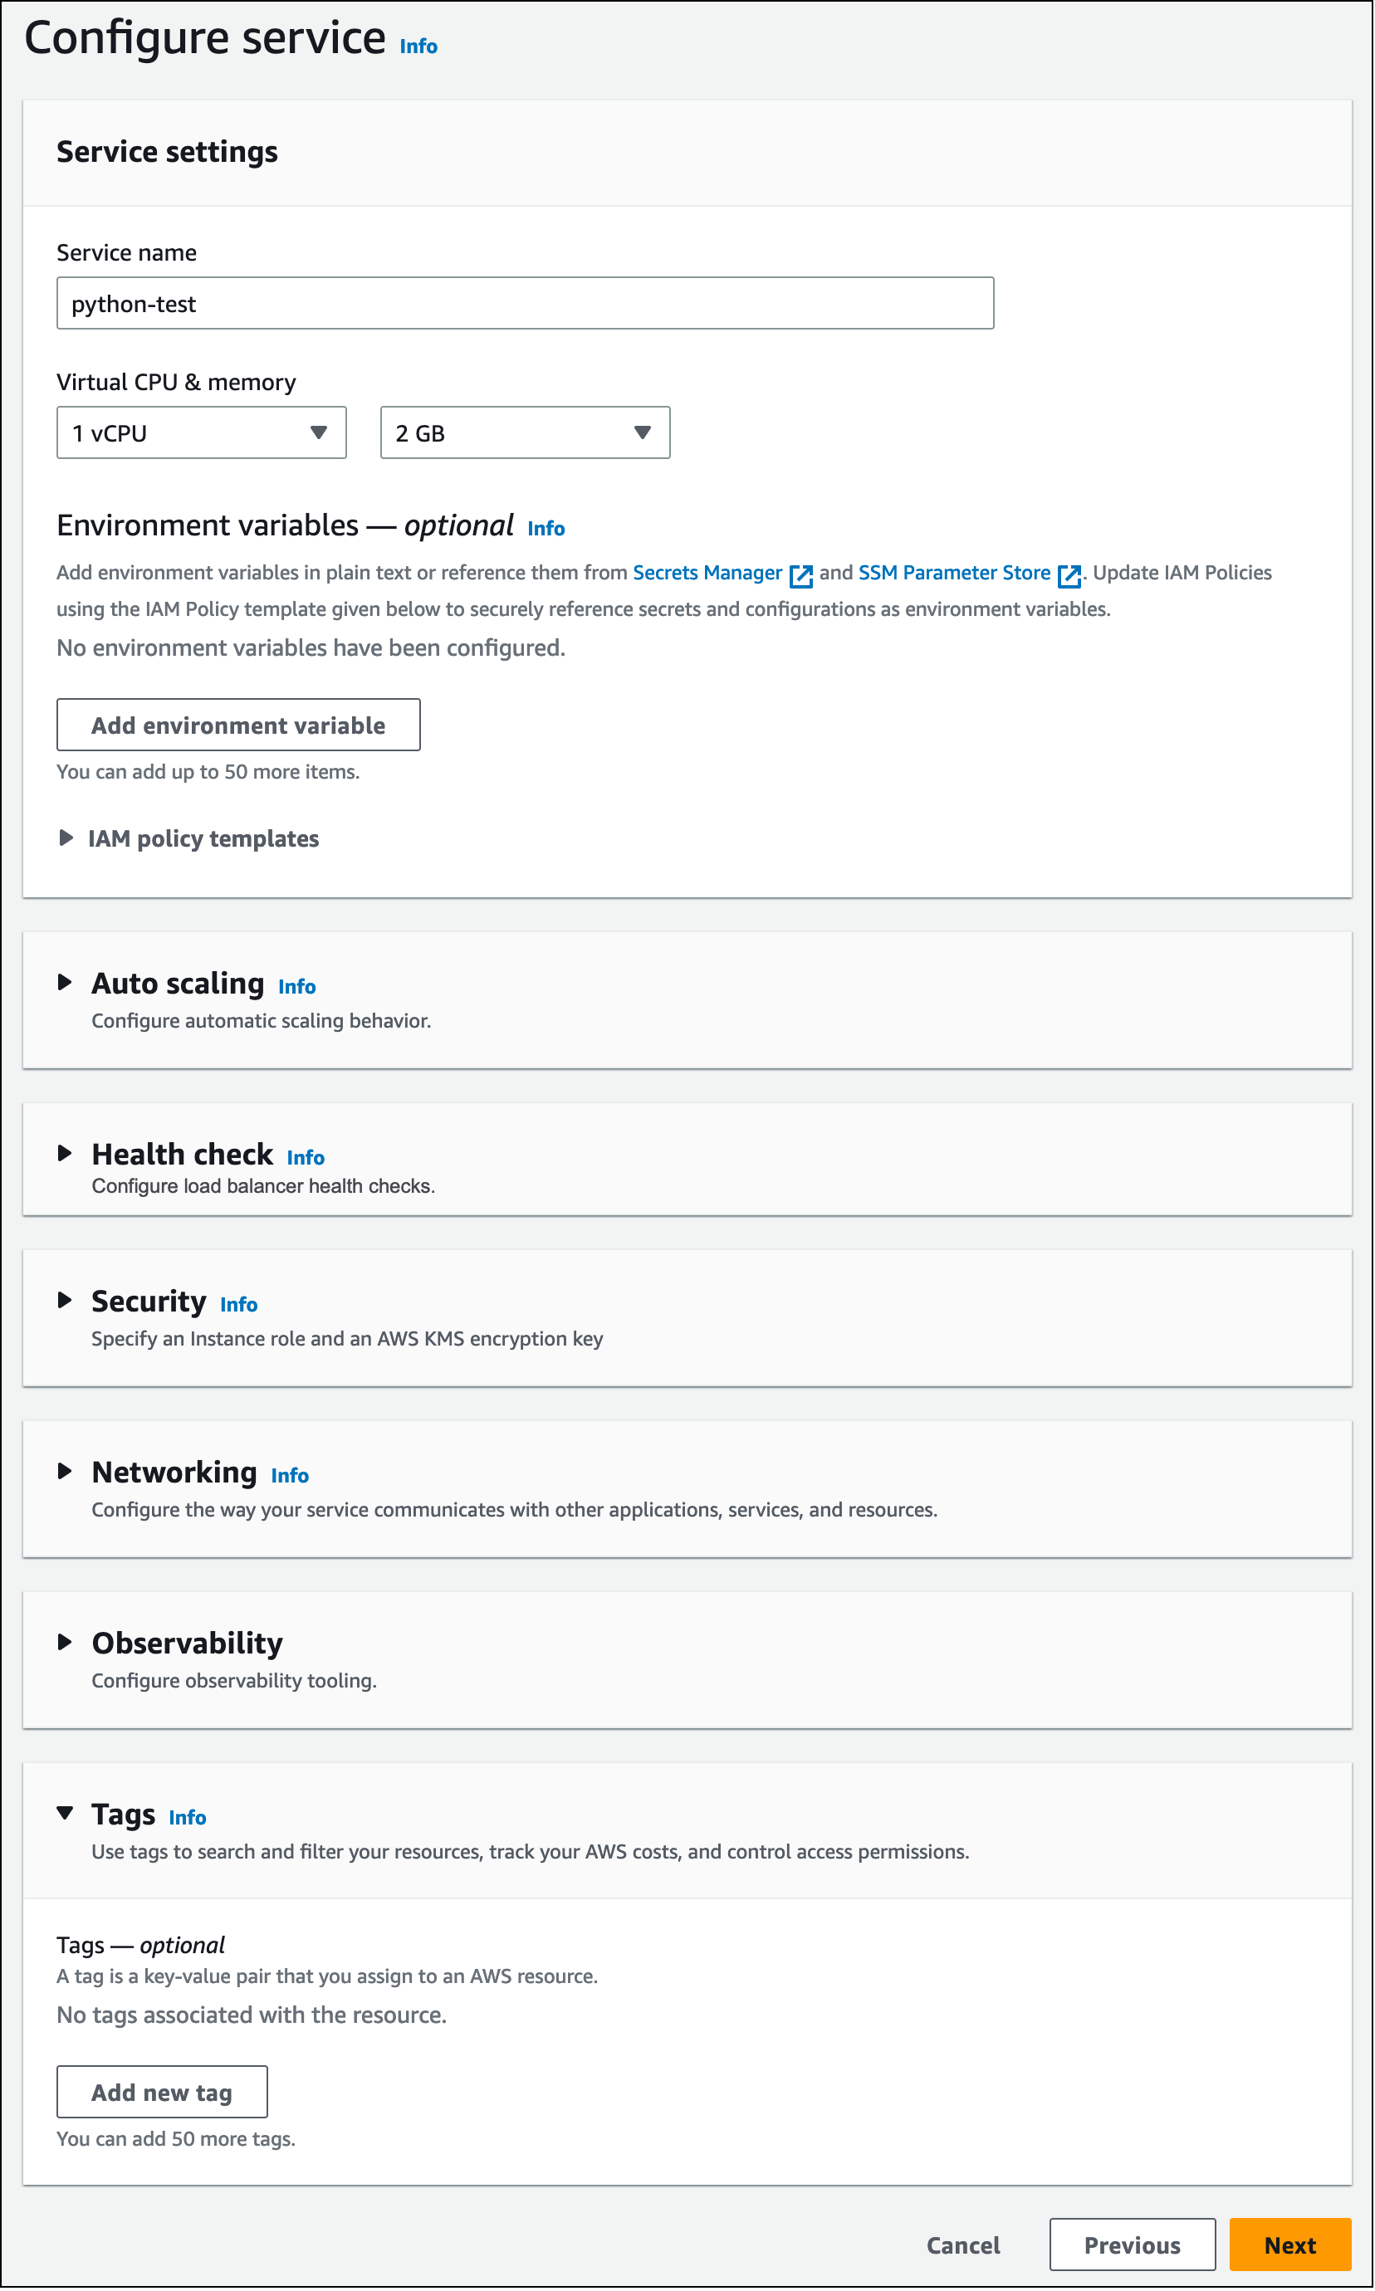Image resolution: width=1375 pixels, height=2291 pixels.
Task: Click the Next button to proceed
Action: 1289,2245
